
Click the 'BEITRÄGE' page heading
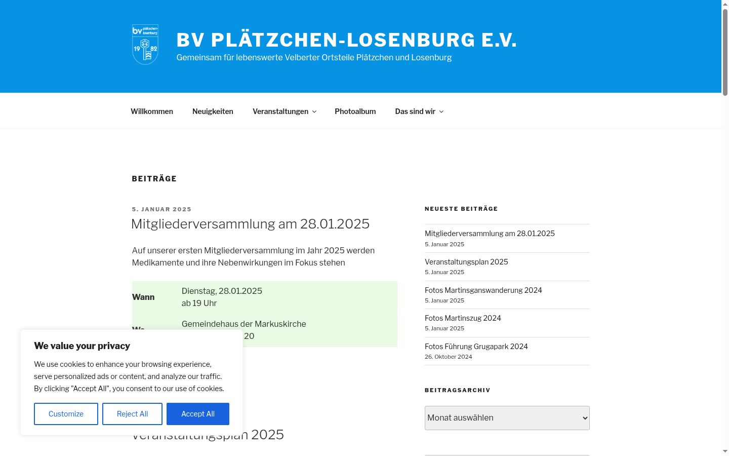[x=154, y=179]
